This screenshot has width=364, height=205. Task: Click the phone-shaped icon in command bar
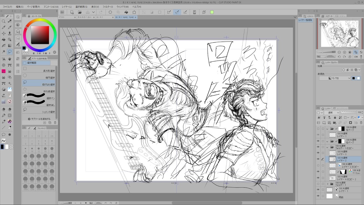195,12
